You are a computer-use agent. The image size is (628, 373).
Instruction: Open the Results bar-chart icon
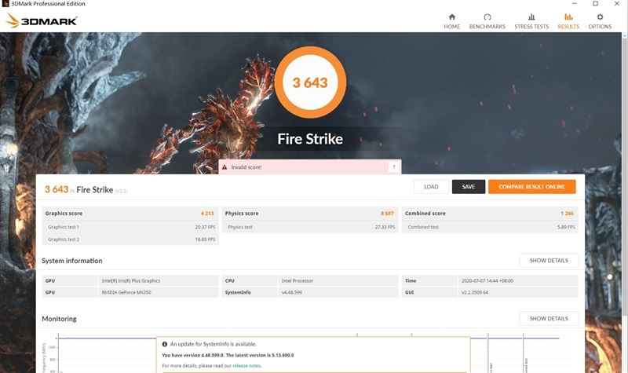(568, 16)
